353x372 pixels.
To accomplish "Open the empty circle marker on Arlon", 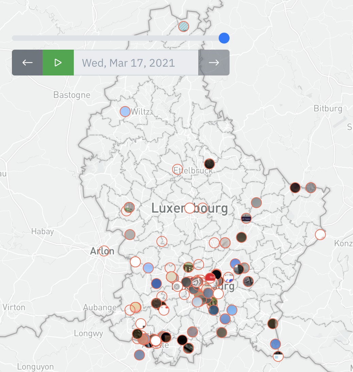I will (104, 251).
